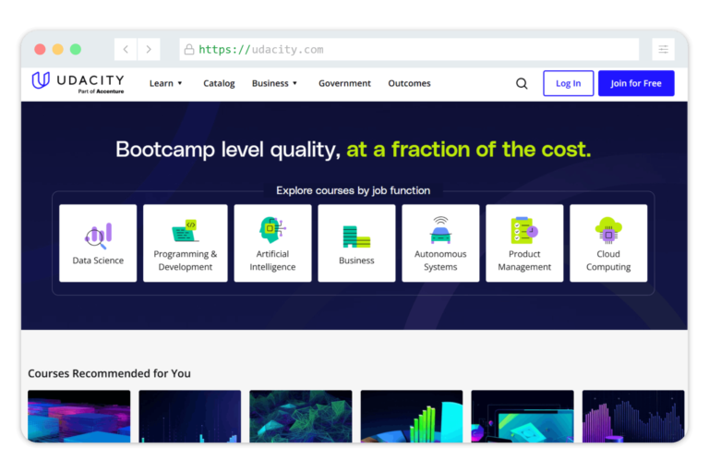The height and width of the screenshot is (473, 709).
Task: Open the first recommended course with blue cubes
Action: coord(79,416)
